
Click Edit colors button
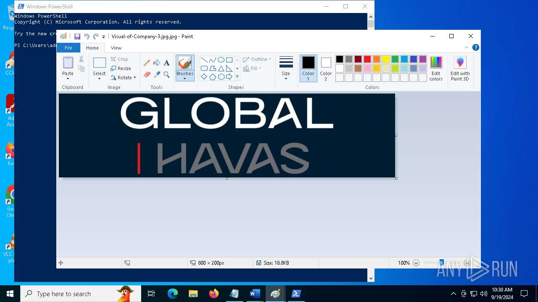click(x=436, y=68)
